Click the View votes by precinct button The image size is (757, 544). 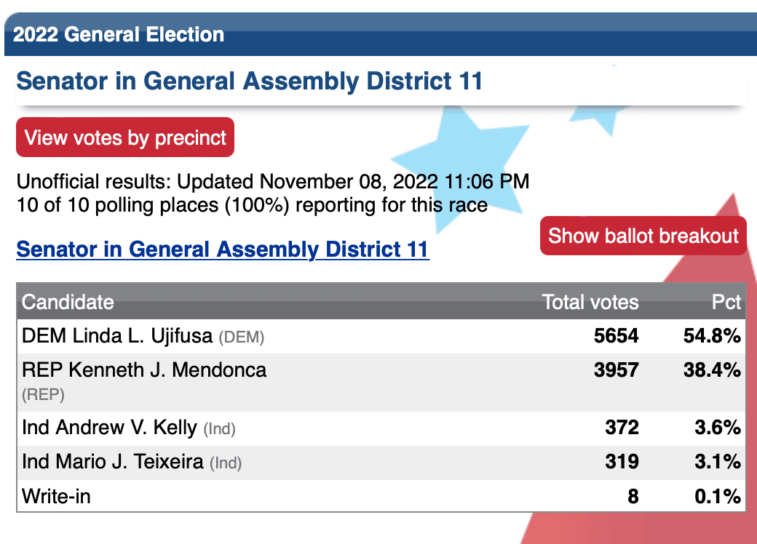click(x=125, y=137)
